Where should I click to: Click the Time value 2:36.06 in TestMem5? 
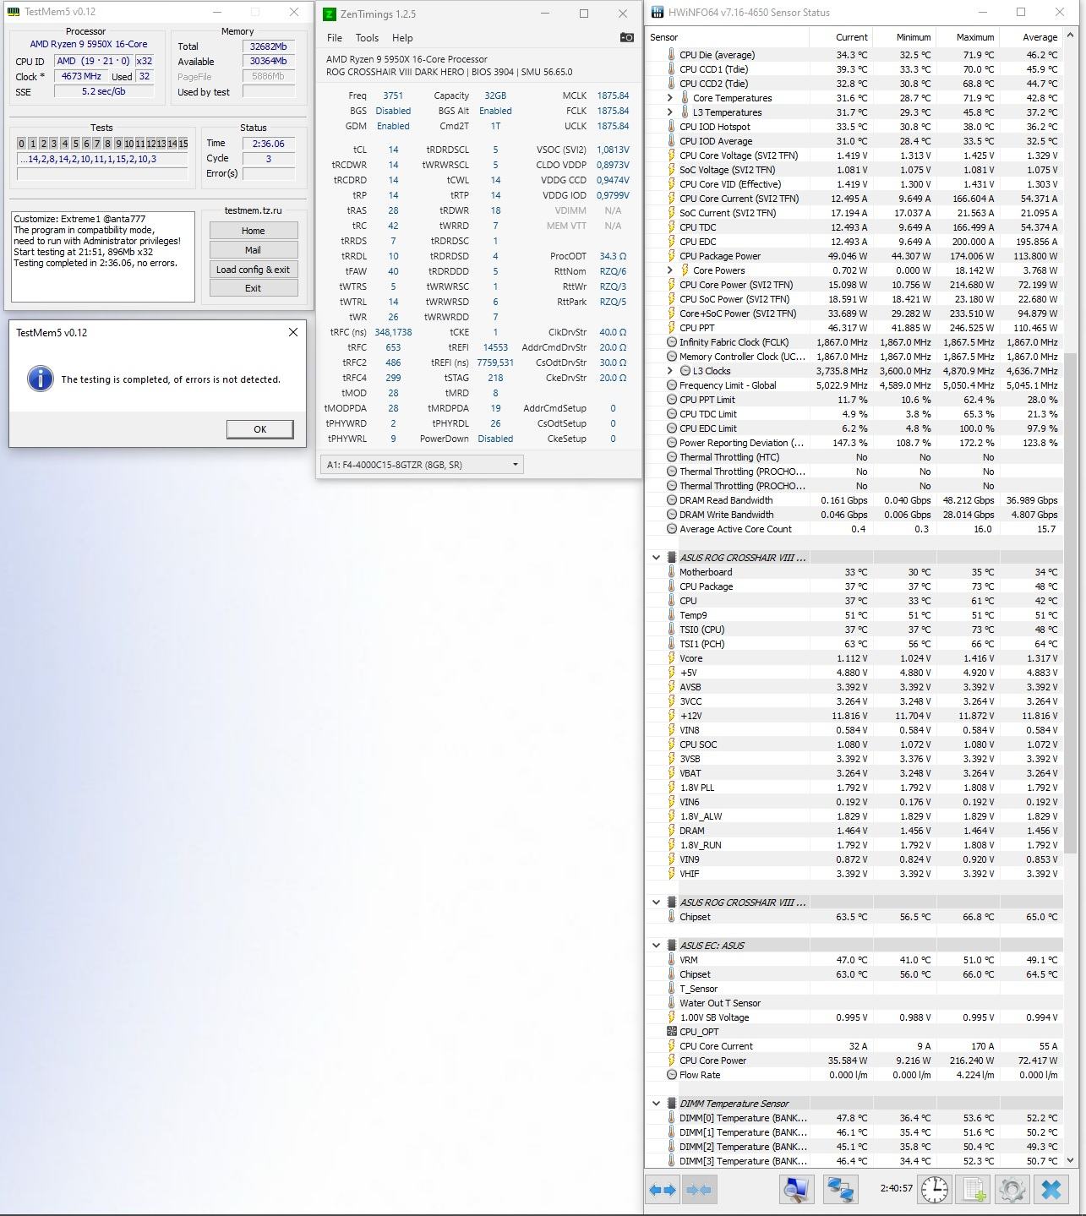tap(269, 144)
